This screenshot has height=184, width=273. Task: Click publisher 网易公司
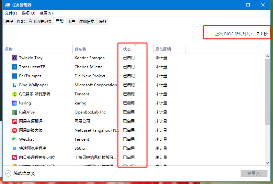pos(82,121)
